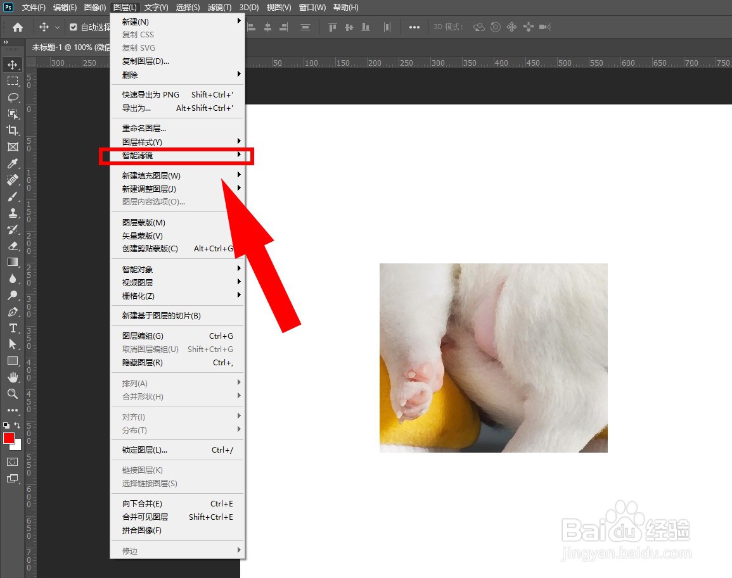This screenshot has width=732, height=578.
Task: Click the white background color swatch
Action: (18, 446)
